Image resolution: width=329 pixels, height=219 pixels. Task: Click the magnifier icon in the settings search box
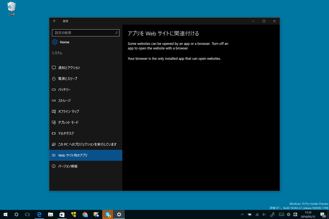(116, 33)
